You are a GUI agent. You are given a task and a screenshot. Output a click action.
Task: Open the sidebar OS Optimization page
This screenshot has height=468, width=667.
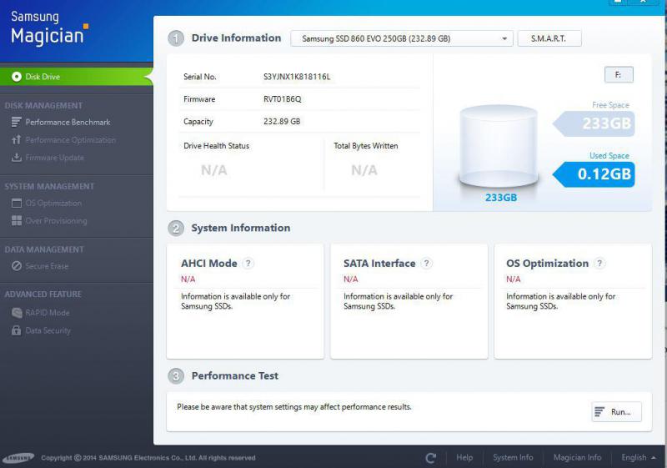click(x=53, y=203)
